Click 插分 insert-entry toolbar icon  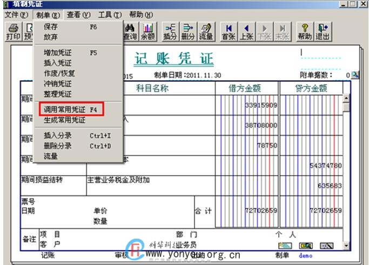(170, 32)
